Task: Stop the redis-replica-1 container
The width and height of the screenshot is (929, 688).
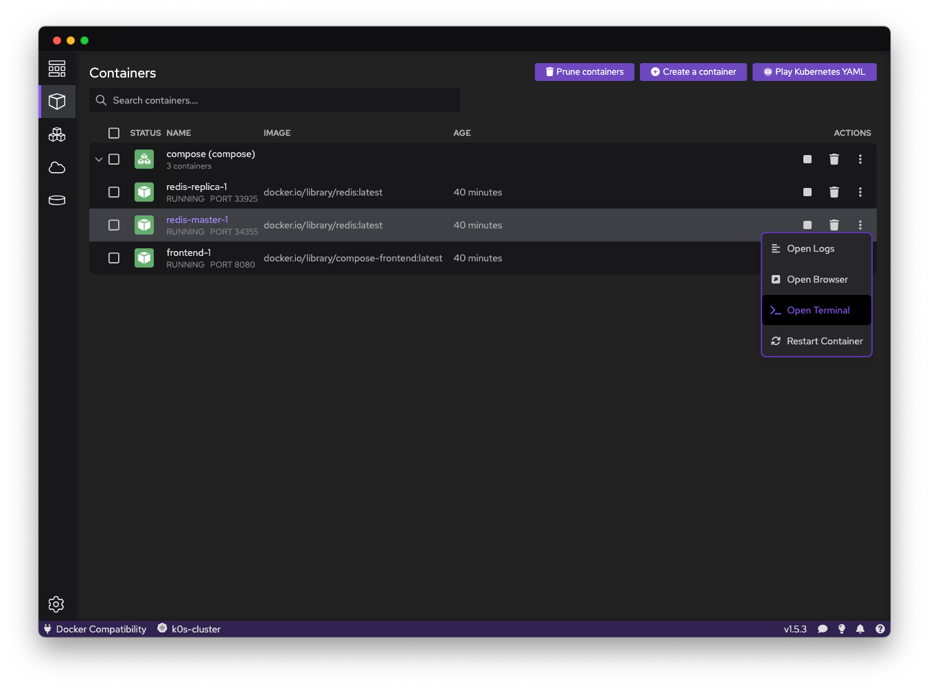Action: (x=807, y=192)
